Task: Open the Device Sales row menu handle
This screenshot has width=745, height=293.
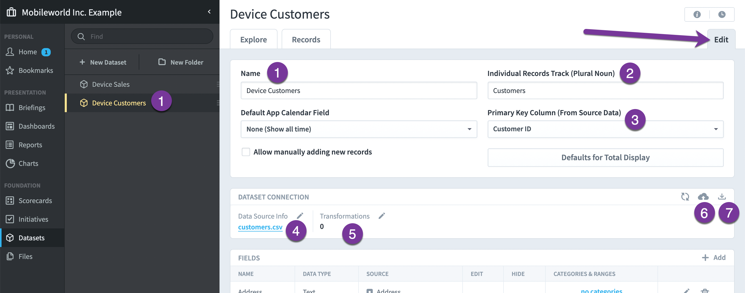Action: point(218,84)
